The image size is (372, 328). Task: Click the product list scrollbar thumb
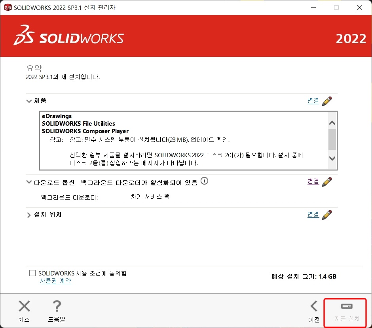[332, 139]
